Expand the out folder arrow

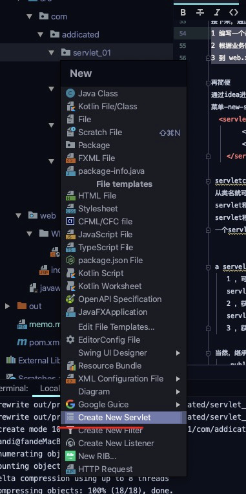click(x=7, y=306)
